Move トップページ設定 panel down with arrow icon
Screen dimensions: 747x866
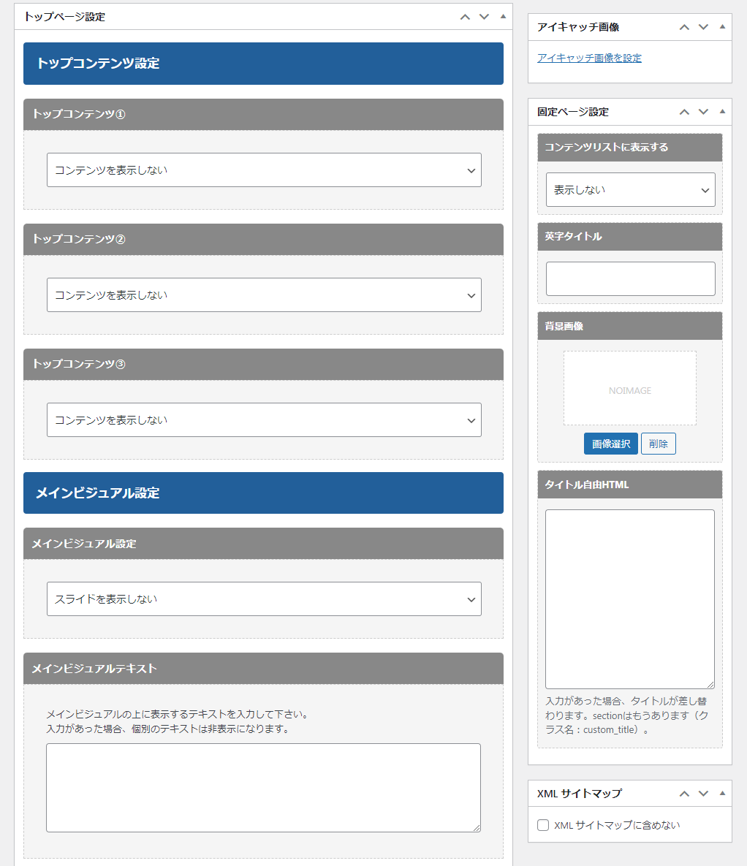click(x=484, y=17)
